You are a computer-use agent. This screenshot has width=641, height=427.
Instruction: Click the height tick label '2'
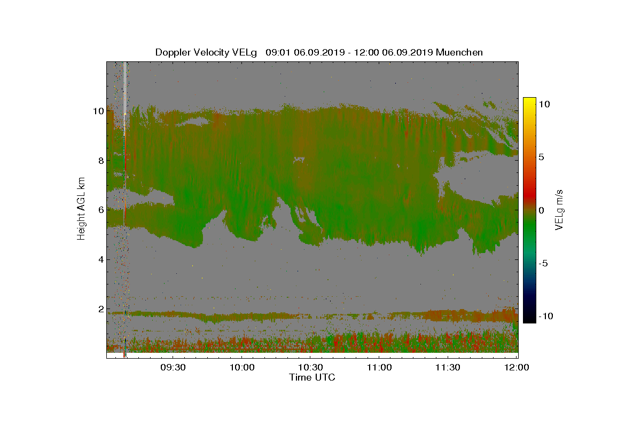(x=100, y=309)
